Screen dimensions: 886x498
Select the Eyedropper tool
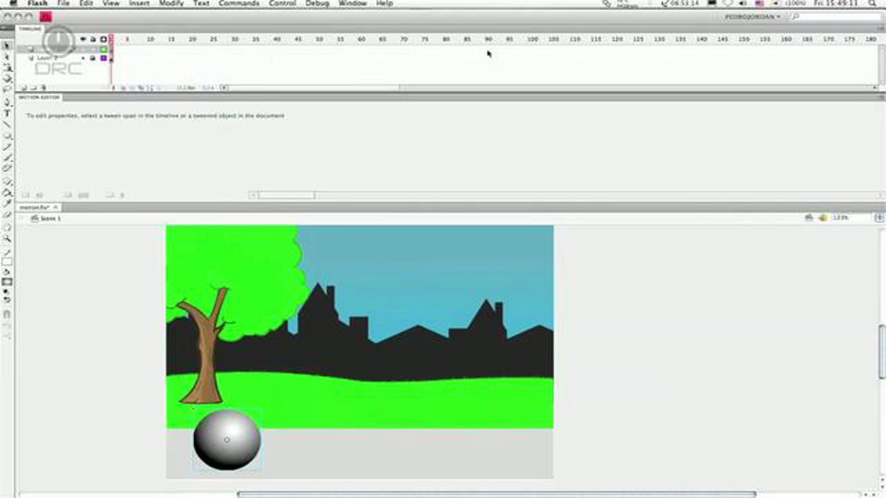7,203
